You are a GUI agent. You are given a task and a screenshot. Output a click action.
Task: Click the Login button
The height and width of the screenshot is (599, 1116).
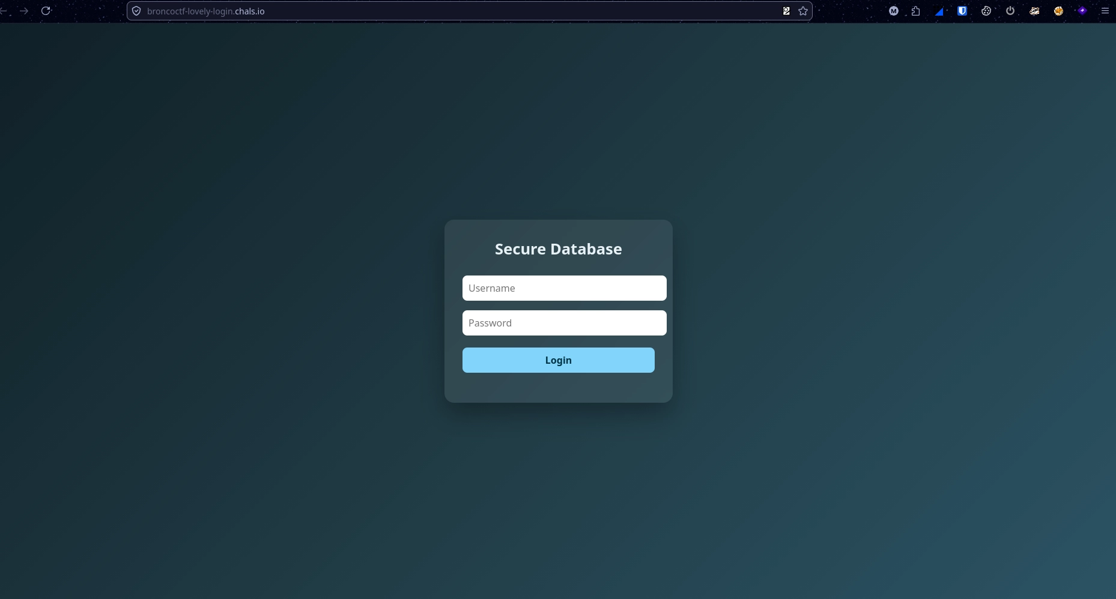click(559, 360)
